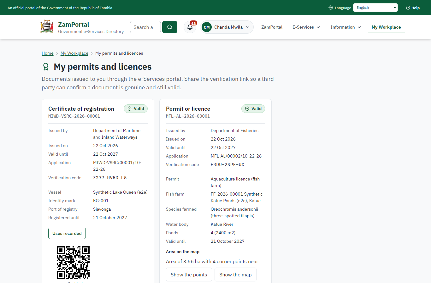Click the ZamPortal site title
This screenshot has height=283, width=431.
click(74, 25)
